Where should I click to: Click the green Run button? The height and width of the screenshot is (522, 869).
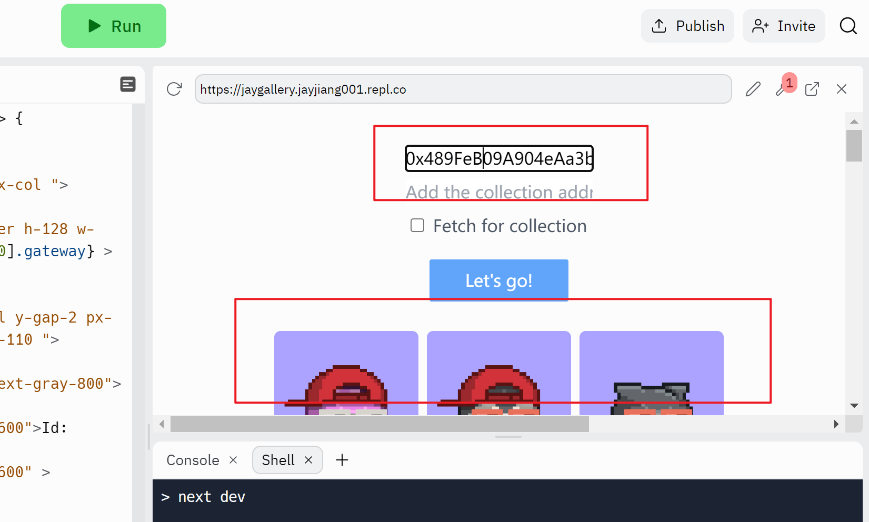coord(114,26)
